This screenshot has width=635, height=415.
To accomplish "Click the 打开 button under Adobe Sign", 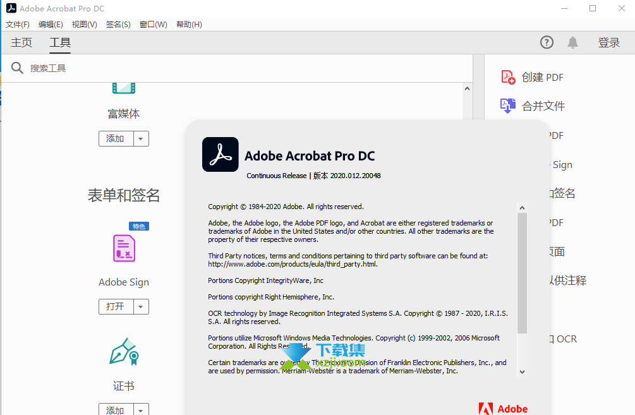I will click(x=116, y=306).
